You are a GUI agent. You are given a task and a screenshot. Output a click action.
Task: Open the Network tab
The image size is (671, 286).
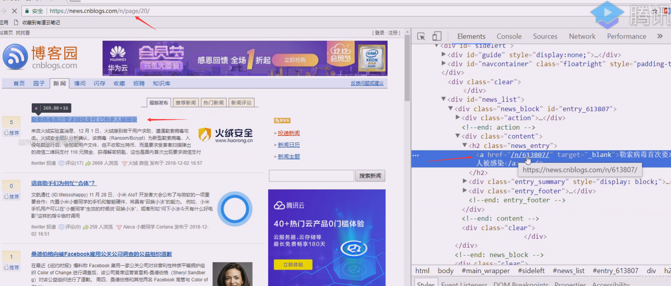pyautogui.click(x=582, y=36)
